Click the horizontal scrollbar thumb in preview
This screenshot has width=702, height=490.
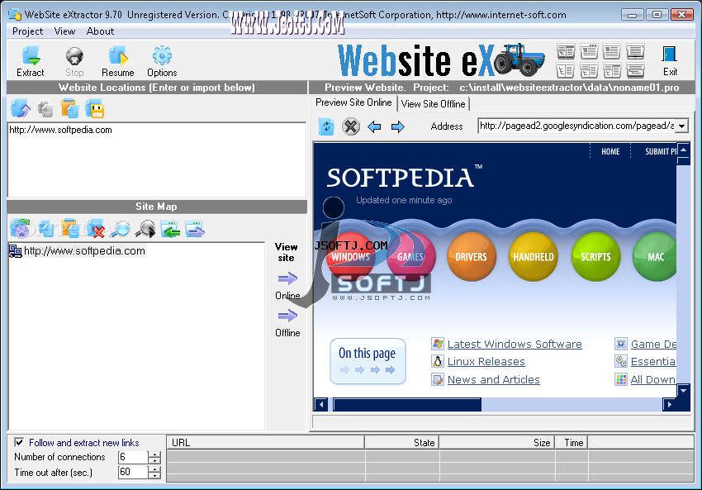click(x=407, y=404)
